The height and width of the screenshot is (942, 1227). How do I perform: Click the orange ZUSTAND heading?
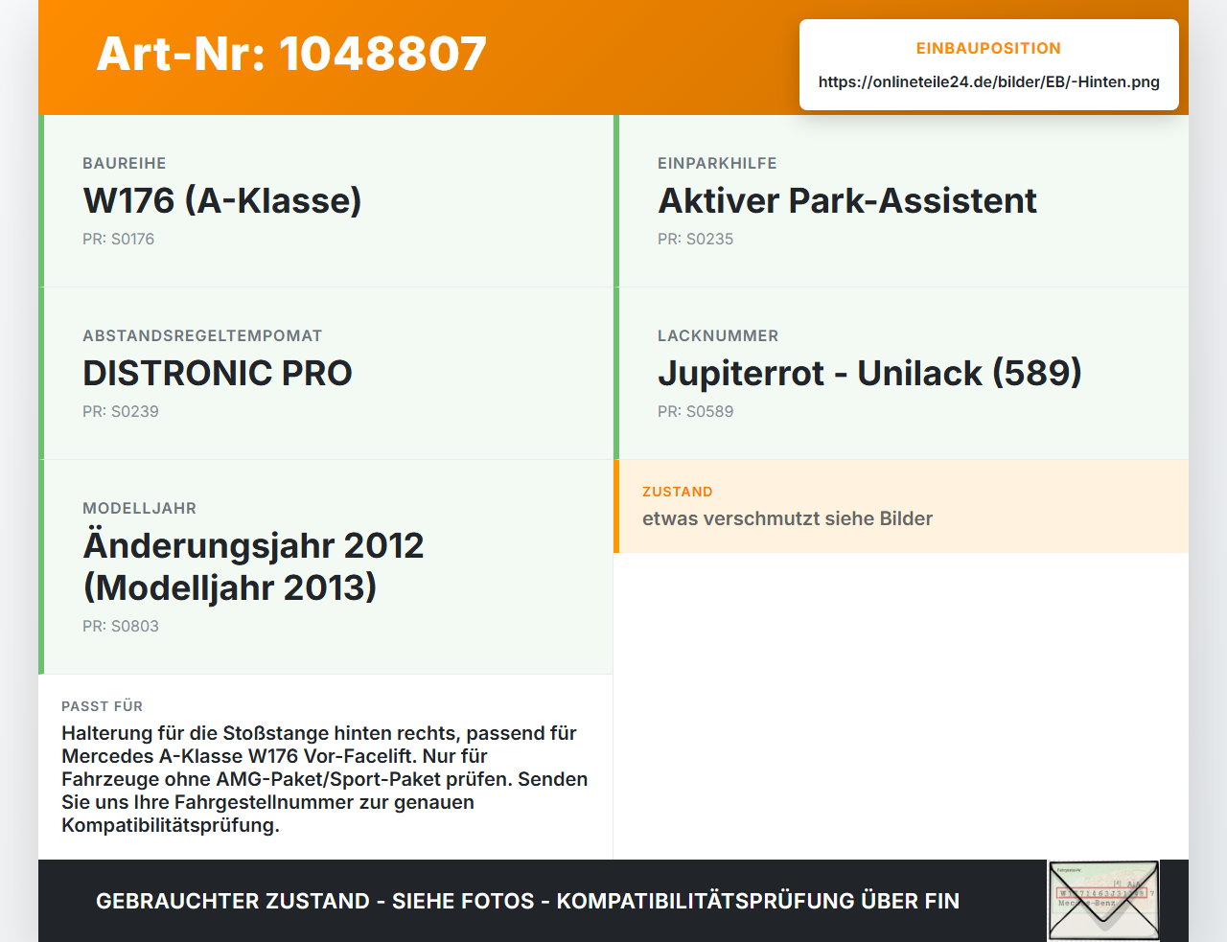click(x=678, y=492)
